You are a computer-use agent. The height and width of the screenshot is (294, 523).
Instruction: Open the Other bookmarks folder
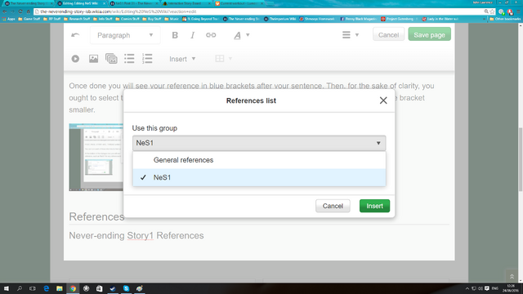505,19
